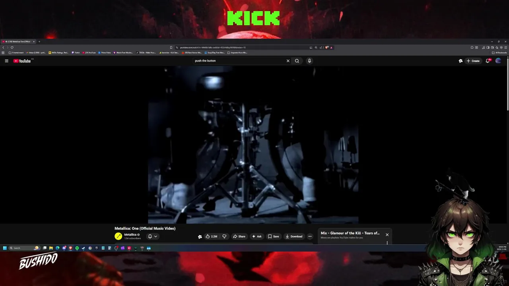Image resolution: width=509 pixels, height=286 pixels.
Task: Open the account avatar menu
Action: (x=498, y=61)
